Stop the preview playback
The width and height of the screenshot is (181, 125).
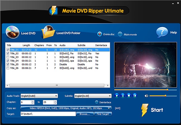[129, 96]
